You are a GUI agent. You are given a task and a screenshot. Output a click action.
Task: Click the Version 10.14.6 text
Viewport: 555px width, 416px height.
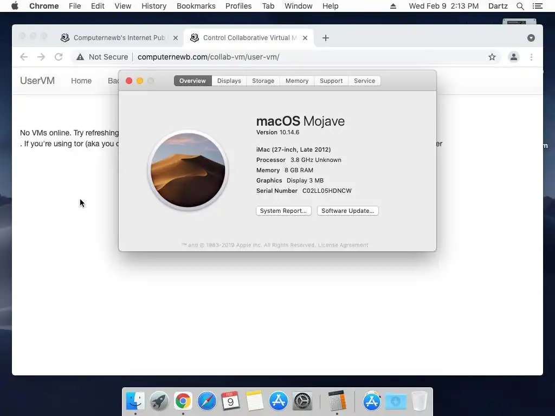[x=278, y=132]
